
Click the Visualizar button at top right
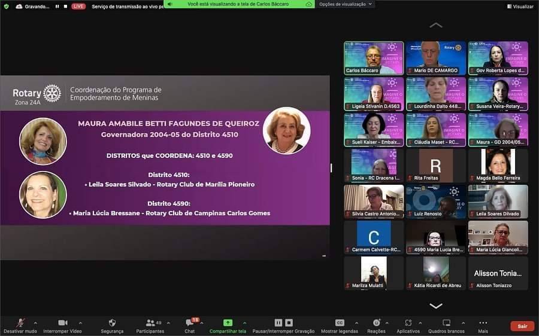pos(520,7)
